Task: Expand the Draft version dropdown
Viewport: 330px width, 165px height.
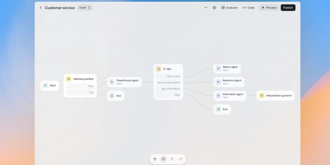Action: (x=85, y=8)
